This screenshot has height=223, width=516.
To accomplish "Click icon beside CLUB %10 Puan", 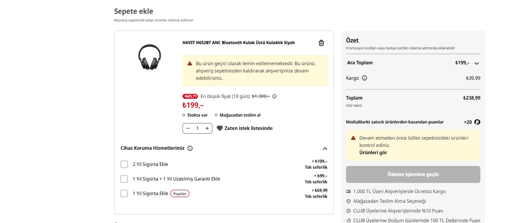I will tap(348, 211).
